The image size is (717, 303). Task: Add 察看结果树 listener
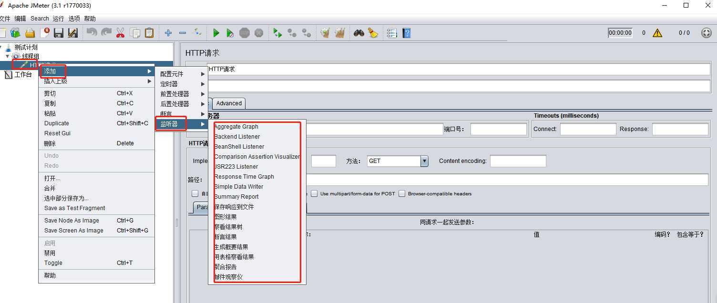point(257,227)
